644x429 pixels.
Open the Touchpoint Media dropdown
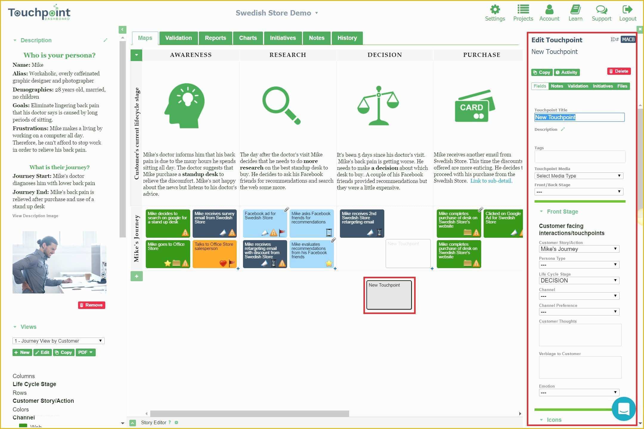(578, 176)
